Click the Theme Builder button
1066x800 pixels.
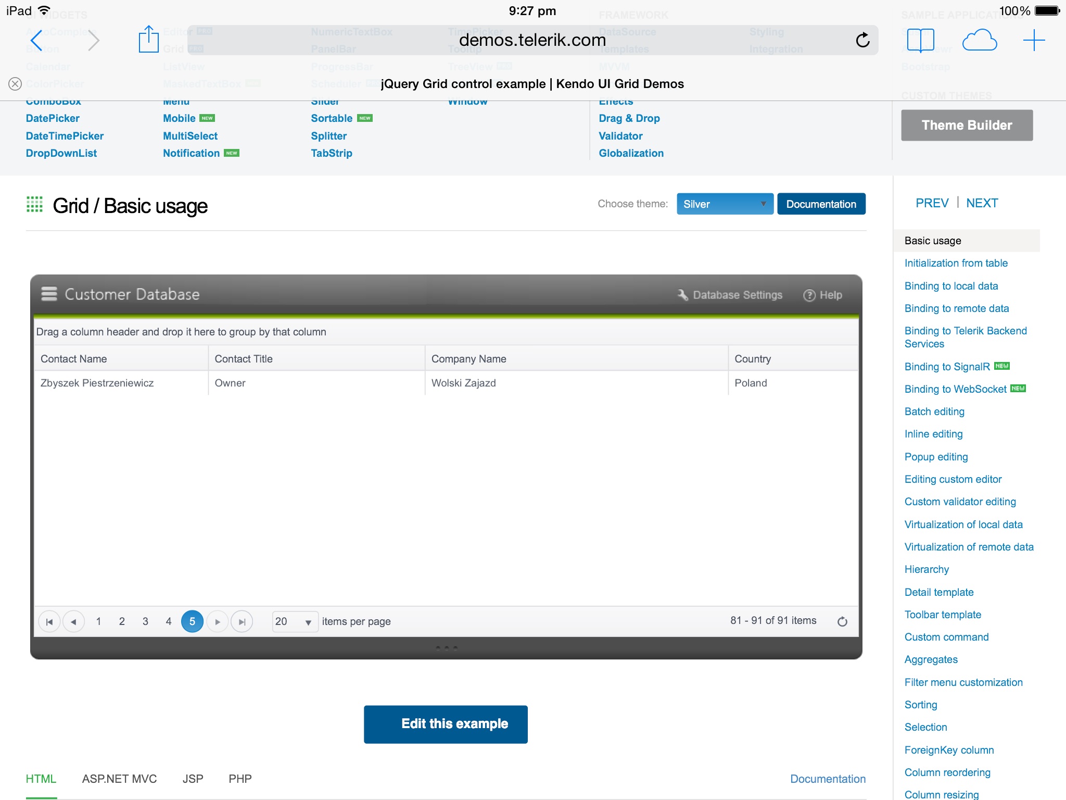[967, 125]
